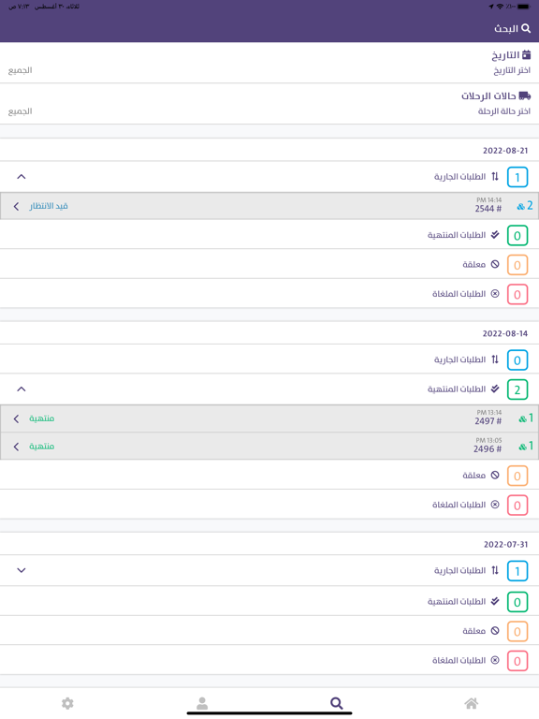The height and width of the screenshot is (719, 539).
Task: Click the date heading 2022-07-31
Action: [x=505, y=544]
